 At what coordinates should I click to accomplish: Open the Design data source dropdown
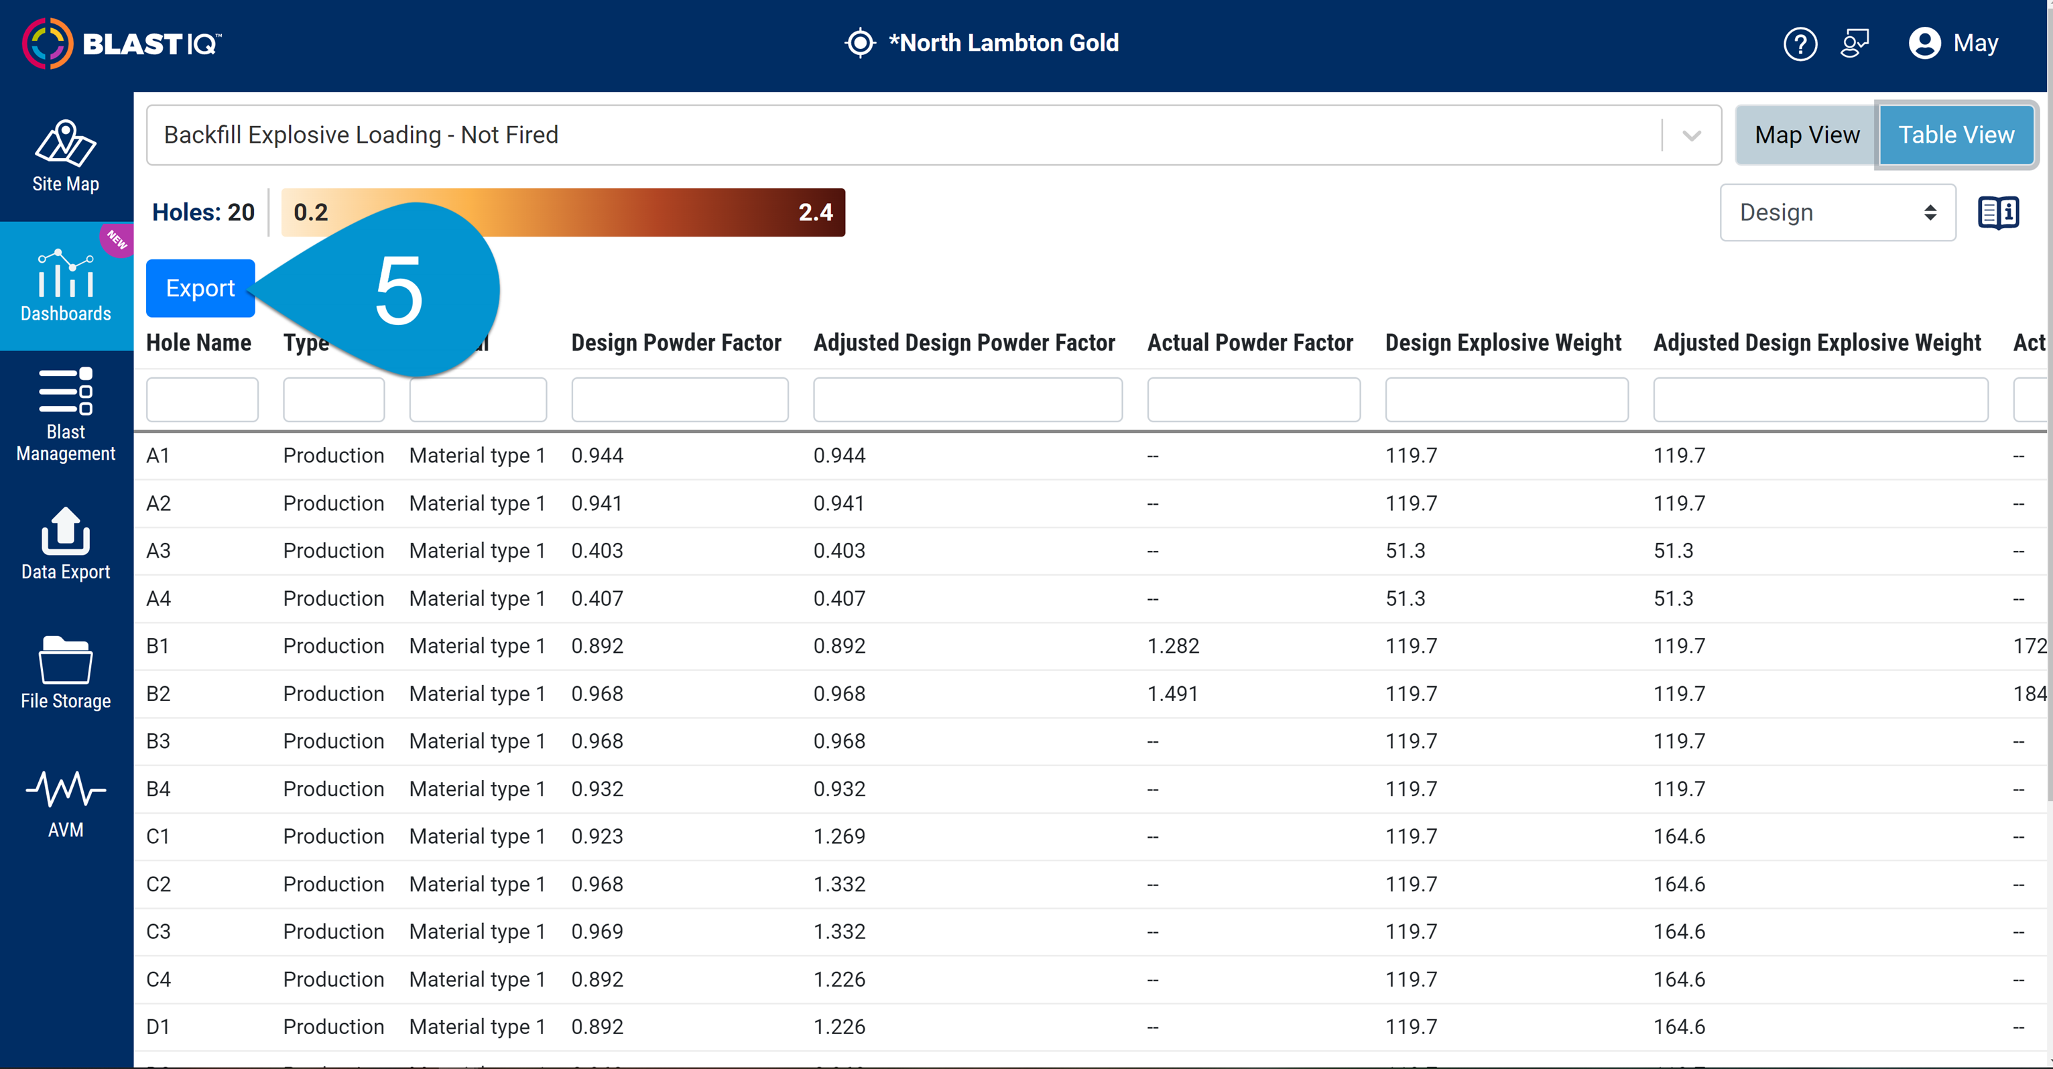point(1837,212)
